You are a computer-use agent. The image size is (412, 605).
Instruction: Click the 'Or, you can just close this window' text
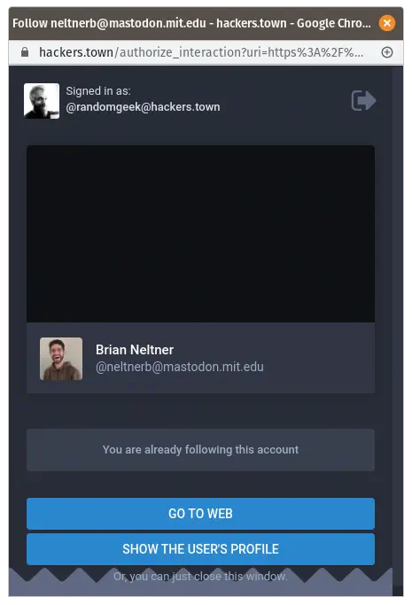[x=200, y=577]
